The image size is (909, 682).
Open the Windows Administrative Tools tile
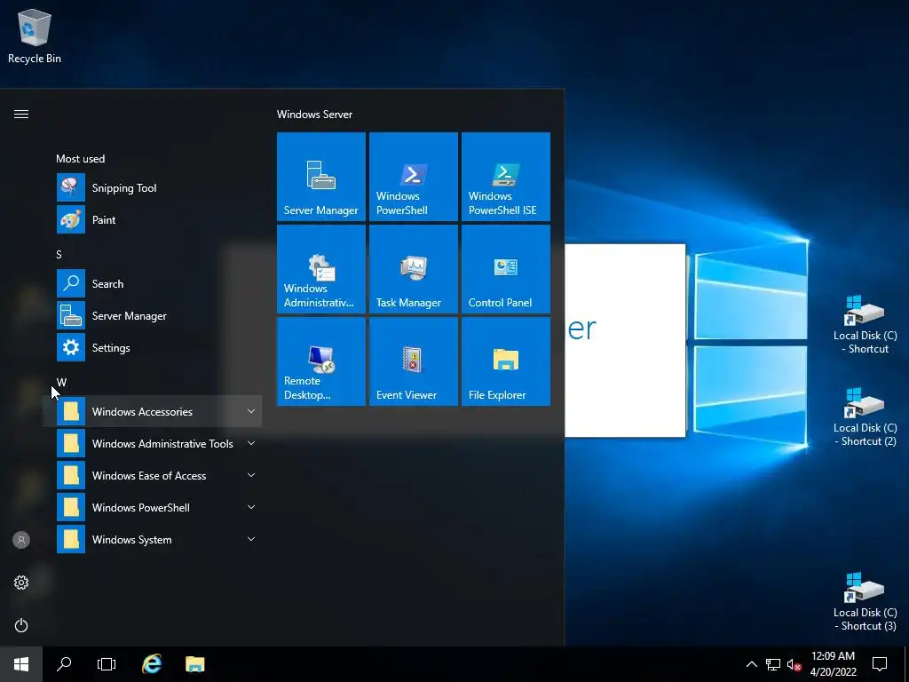pyautogui.click(x=321, y=269)
